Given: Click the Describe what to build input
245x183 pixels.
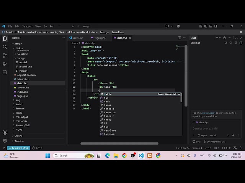Looking at the screenshot, I should [216, 128].
